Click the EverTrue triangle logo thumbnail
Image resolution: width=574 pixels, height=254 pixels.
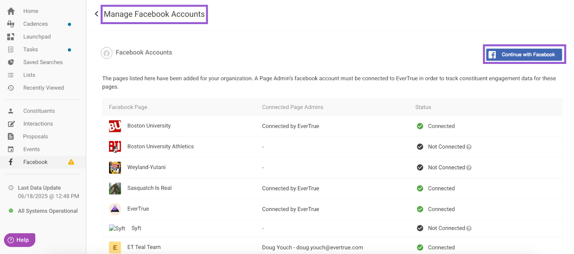[x=115, y=209]
